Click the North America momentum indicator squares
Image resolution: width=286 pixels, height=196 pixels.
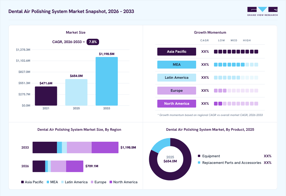point(236,103)
